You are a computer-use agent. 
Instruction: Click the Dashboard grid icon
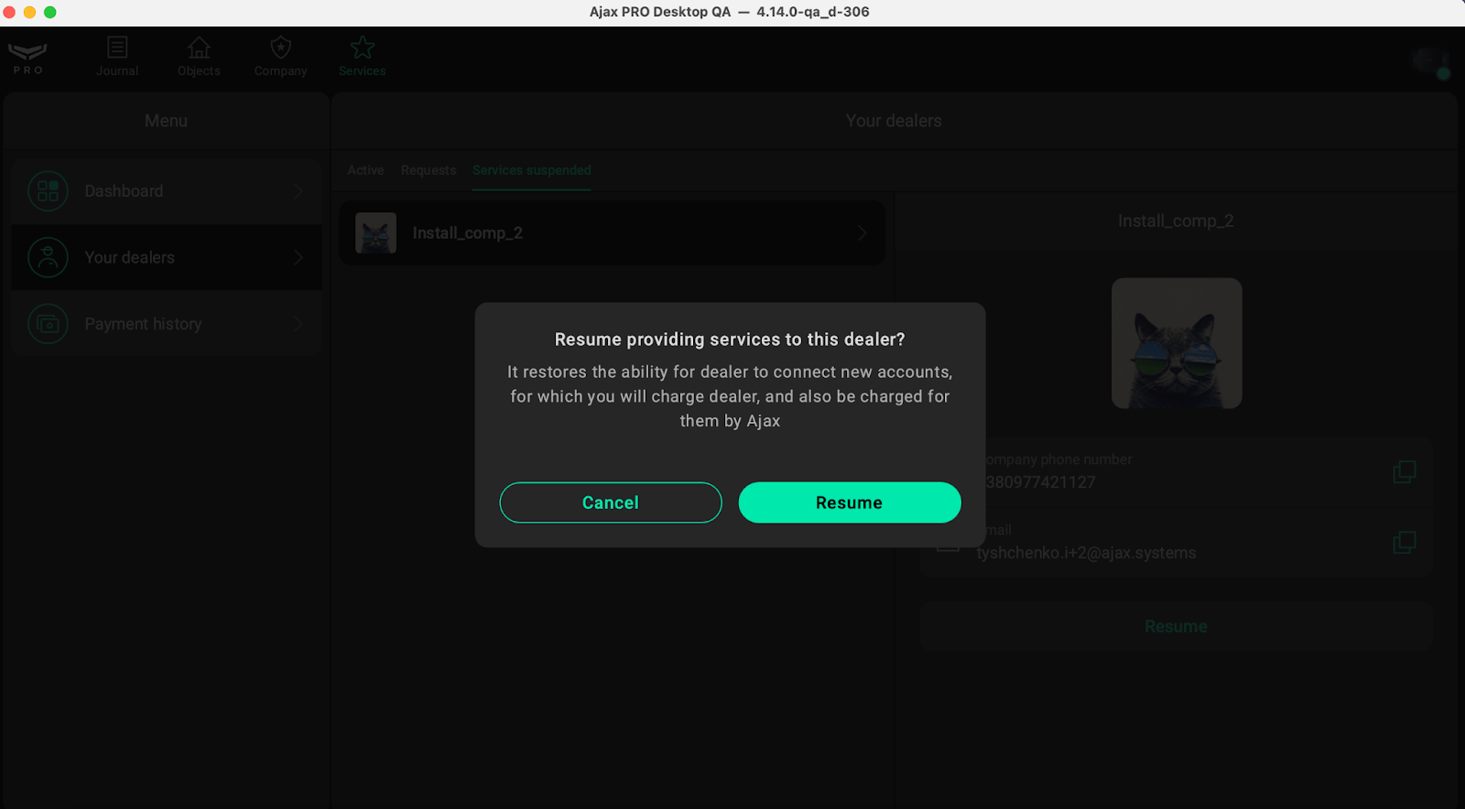pyautogui.click(x=48, y=191)
